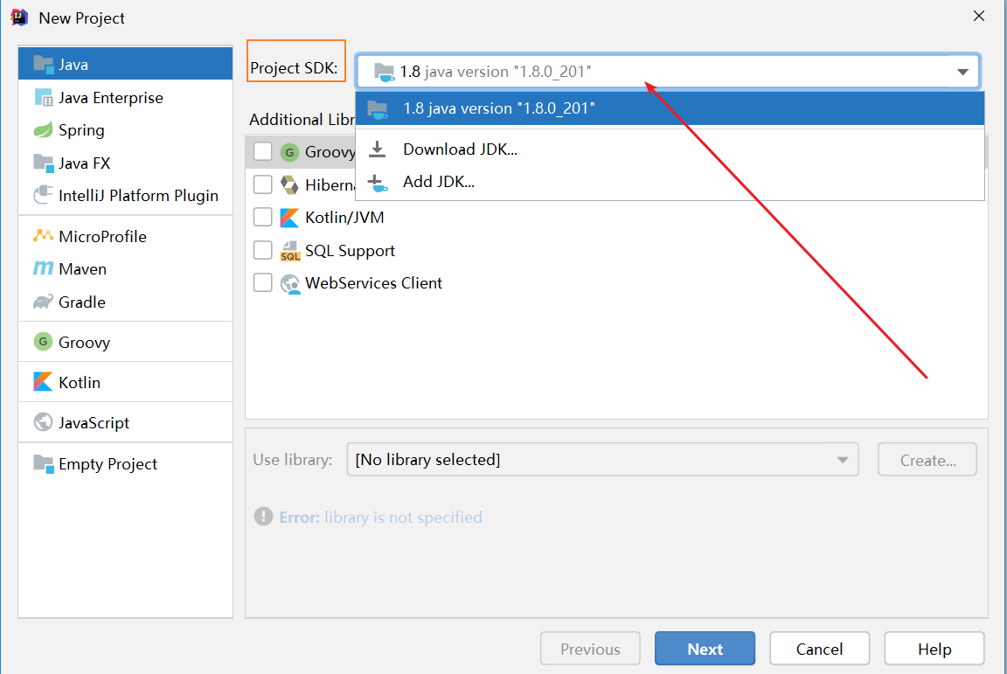The height and width of the screenshot is (674, 1007).
Task: Click the Next button
Action: click(705, 649)
